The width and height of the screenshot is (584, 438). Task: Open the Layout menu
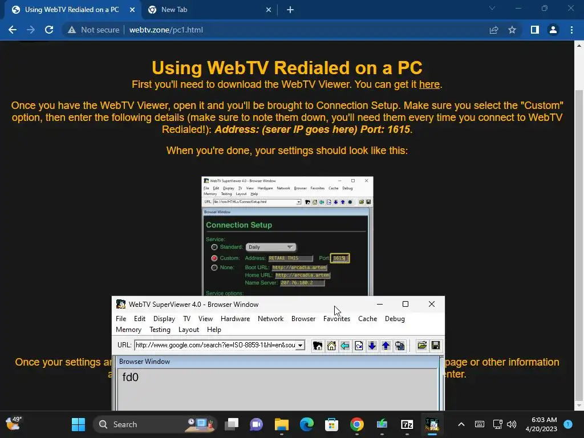coord(188,330)
